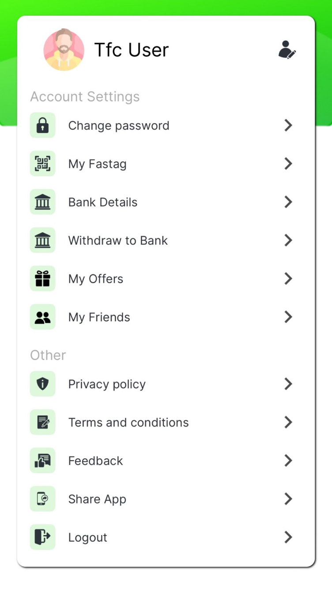The width and height of the screenshot is (332, 589).
Task: Tap the document-pencil Terms and conditions icon
Action: pyautogui.click(x=42, y=423)
